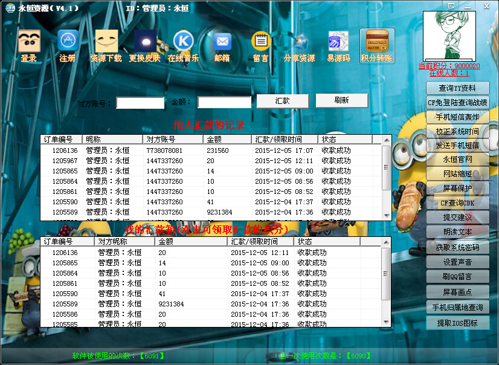This screenshot has width=499, height=365.
Task: Sort lower table by 汇款/领取时间 header
Action: 261,242
